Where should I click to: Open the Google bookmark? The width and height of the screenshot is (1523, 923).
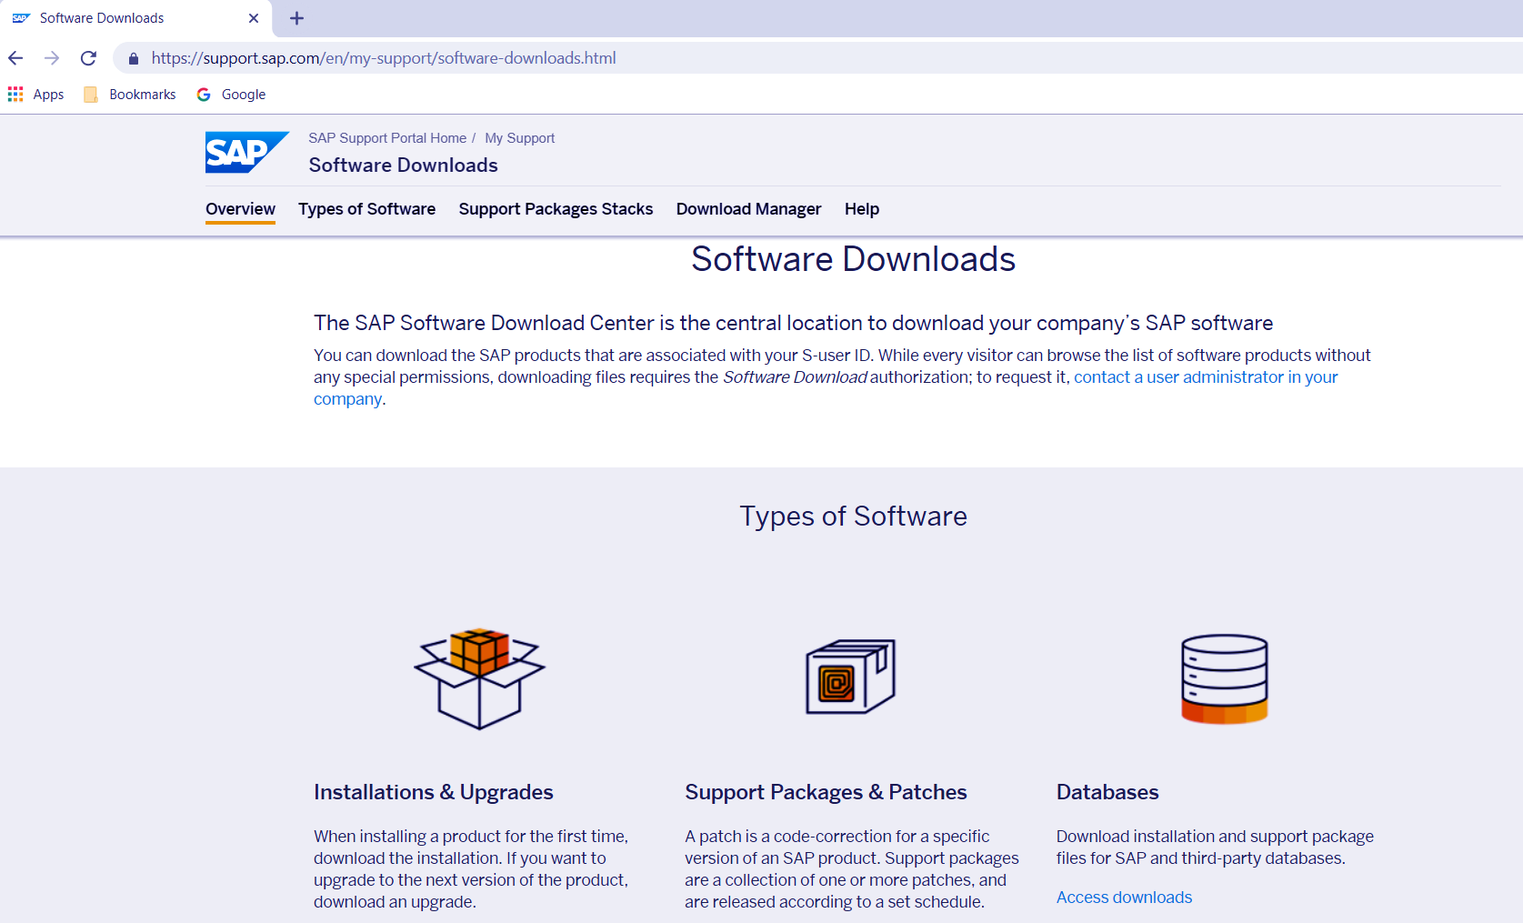click(231, 94)
